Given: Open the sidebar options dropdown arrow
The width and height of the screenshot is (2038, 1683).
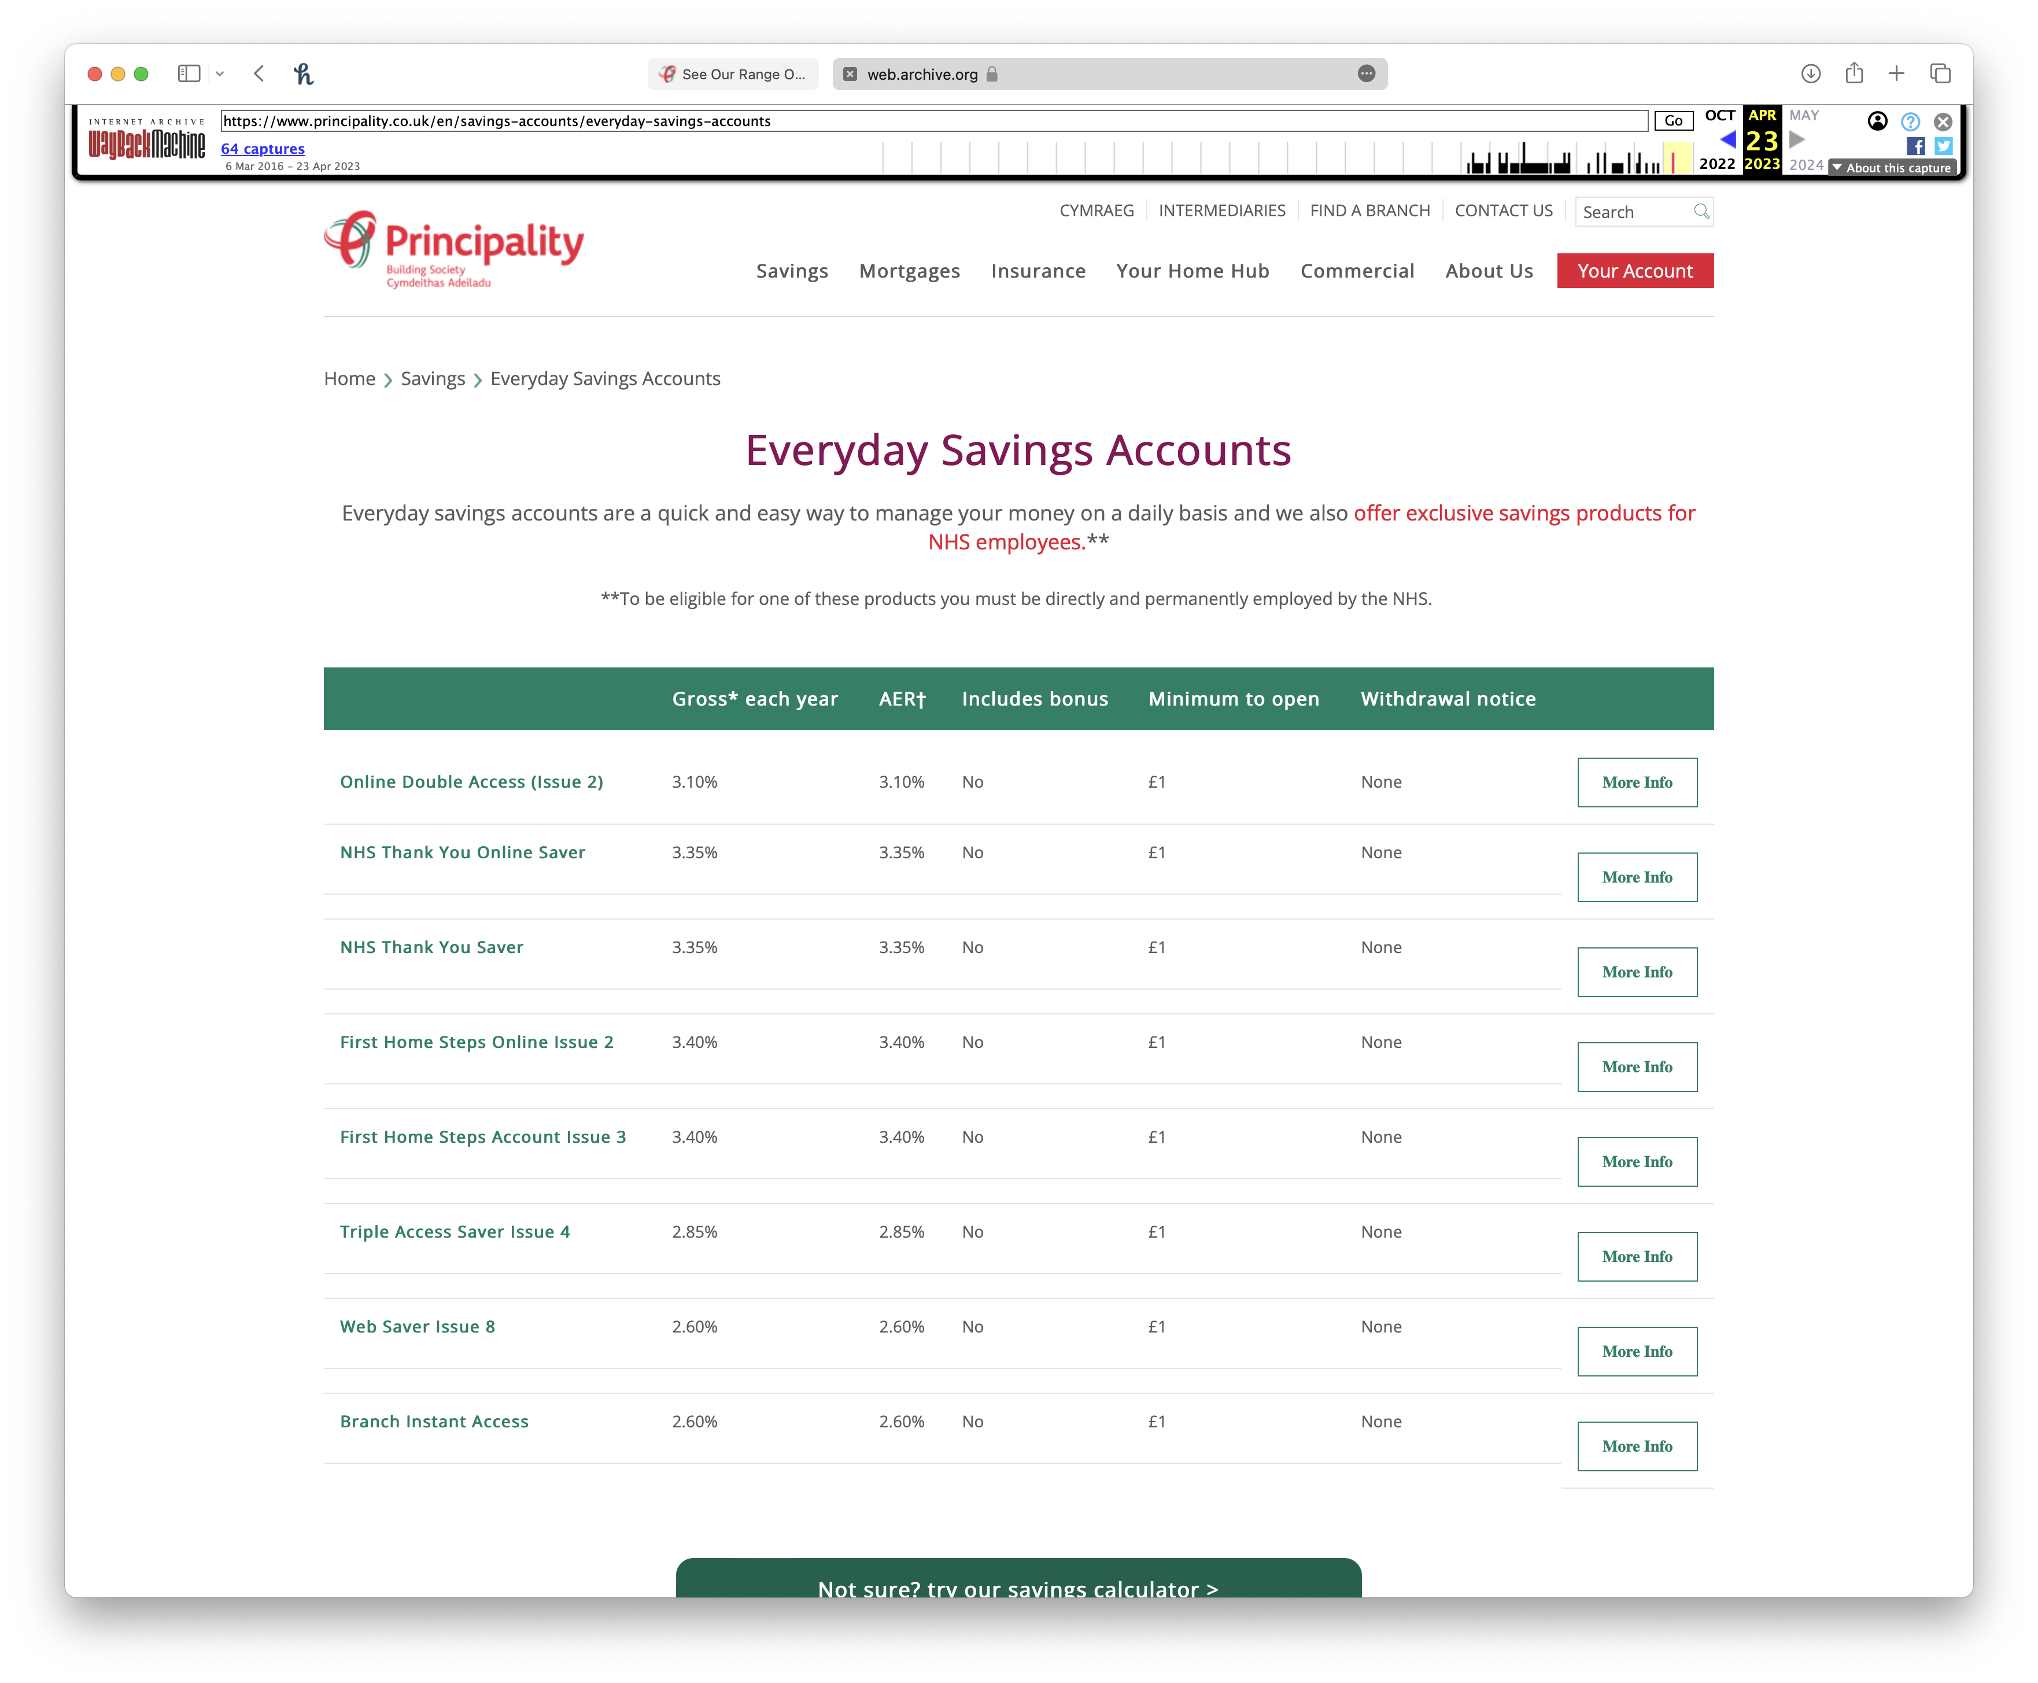Looking at the screenshot, I should coord(220,73).
